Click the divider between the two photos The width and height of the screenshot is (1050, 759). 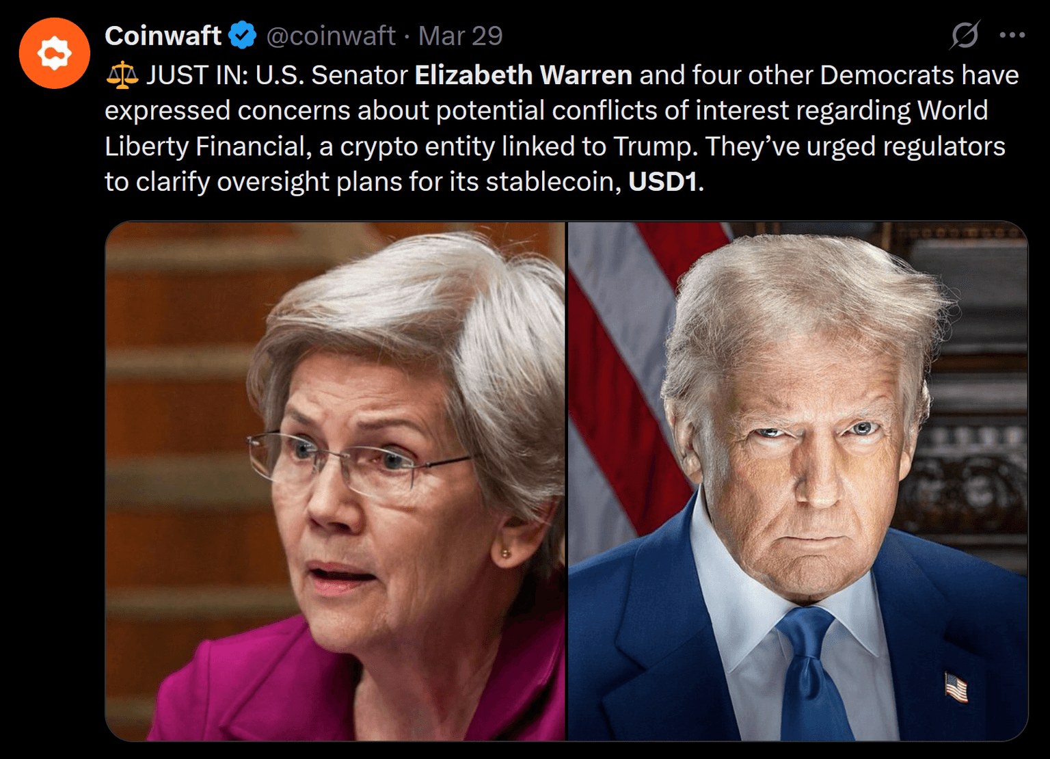pyautogui.click(x=567, y=481)
